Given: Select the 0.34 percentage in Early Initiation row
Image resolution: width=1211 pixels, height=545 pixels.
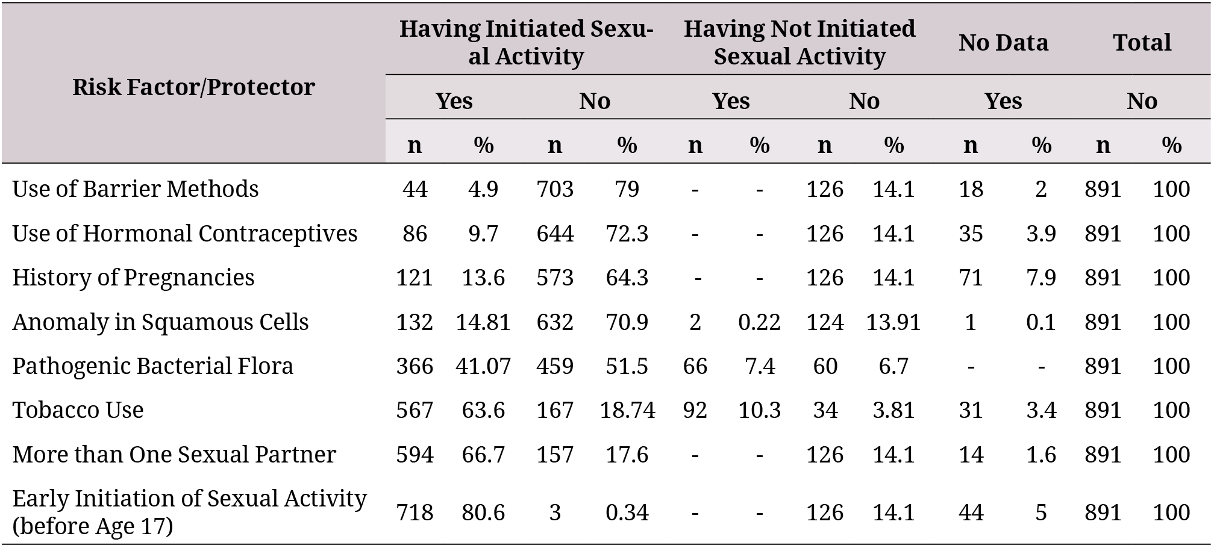Looking at the screenshot, I should click(627, 512).
